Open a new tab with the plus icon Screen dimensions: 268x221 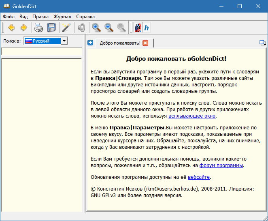point(90,43)
